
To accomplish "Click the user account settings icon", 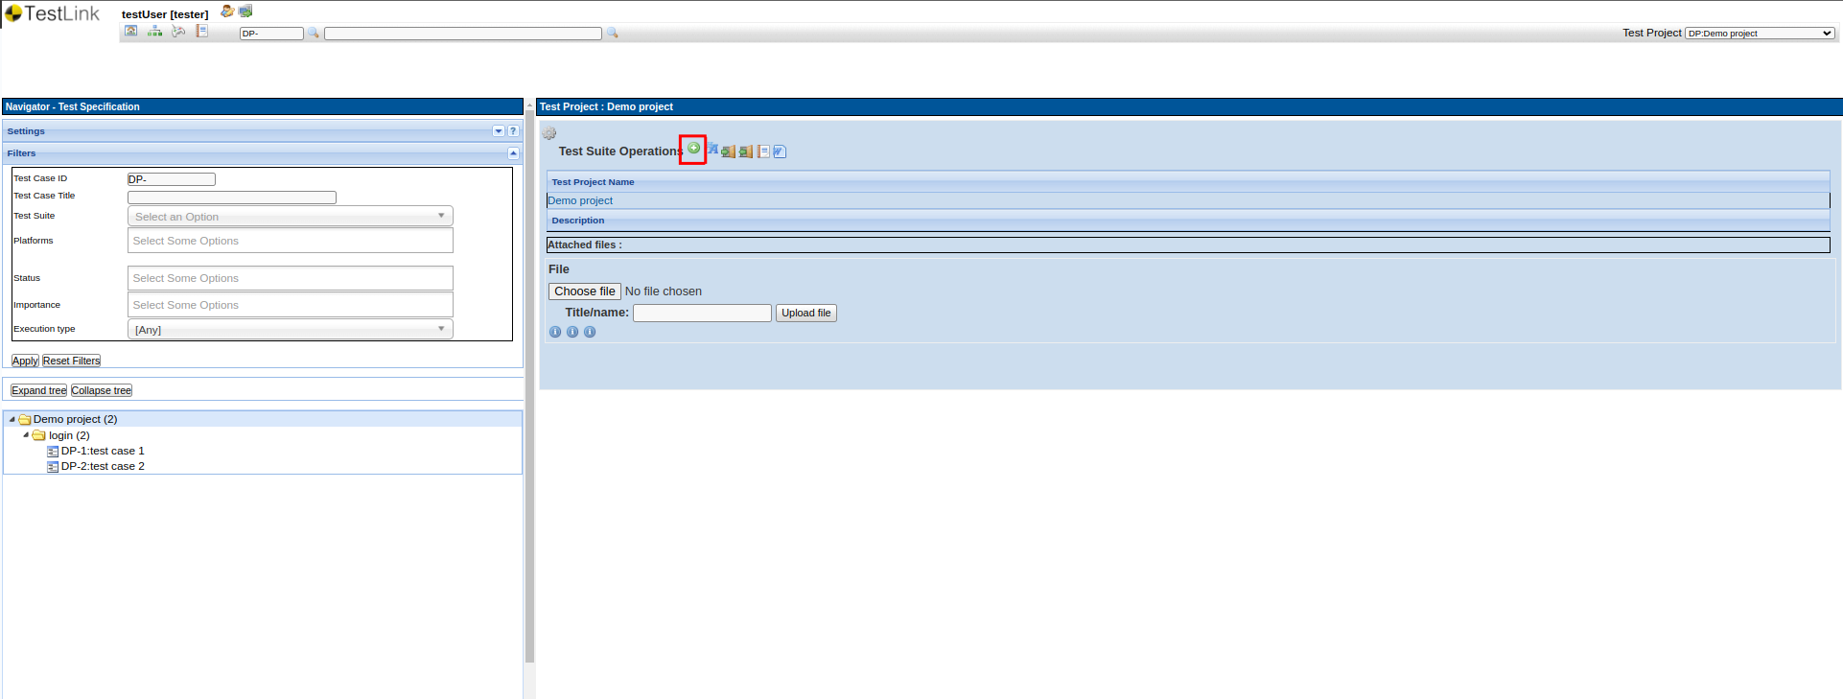I will (226, 12).
